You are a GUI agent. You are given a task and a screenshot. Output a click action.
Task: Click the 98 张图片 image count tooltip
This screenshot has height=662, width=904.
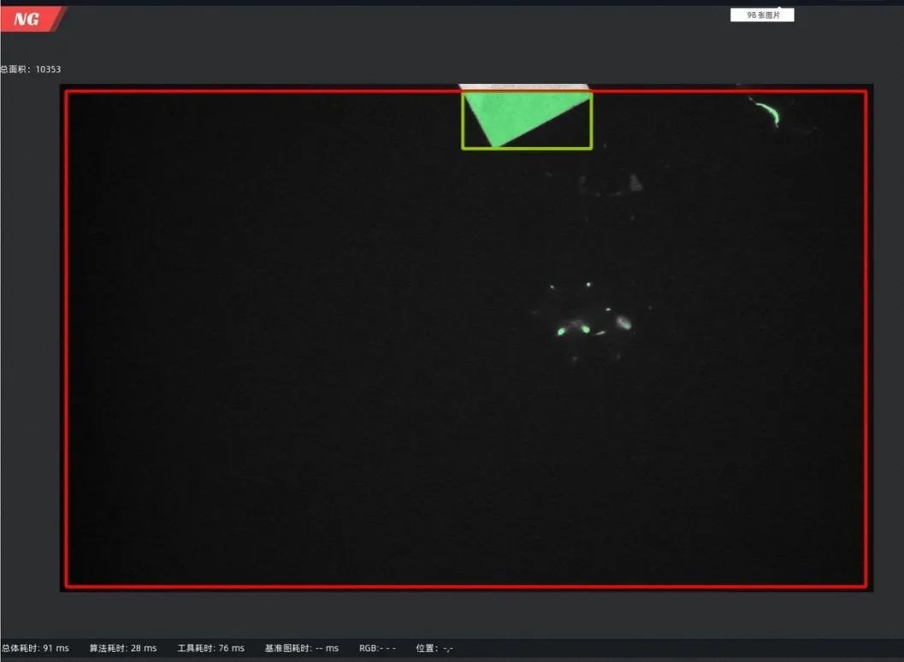click(762, 15)
